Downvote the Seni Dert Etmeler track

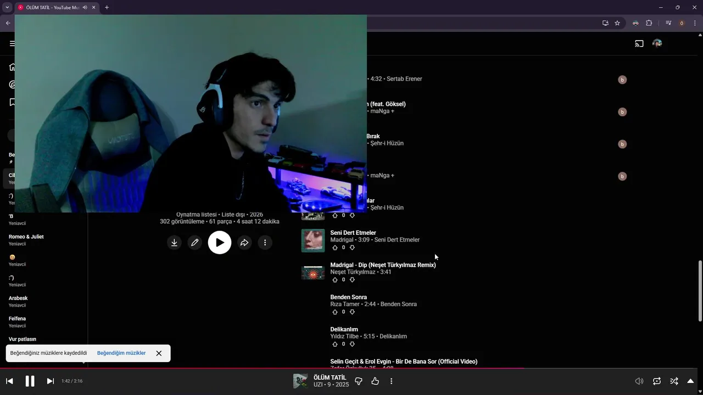point(352,247)
